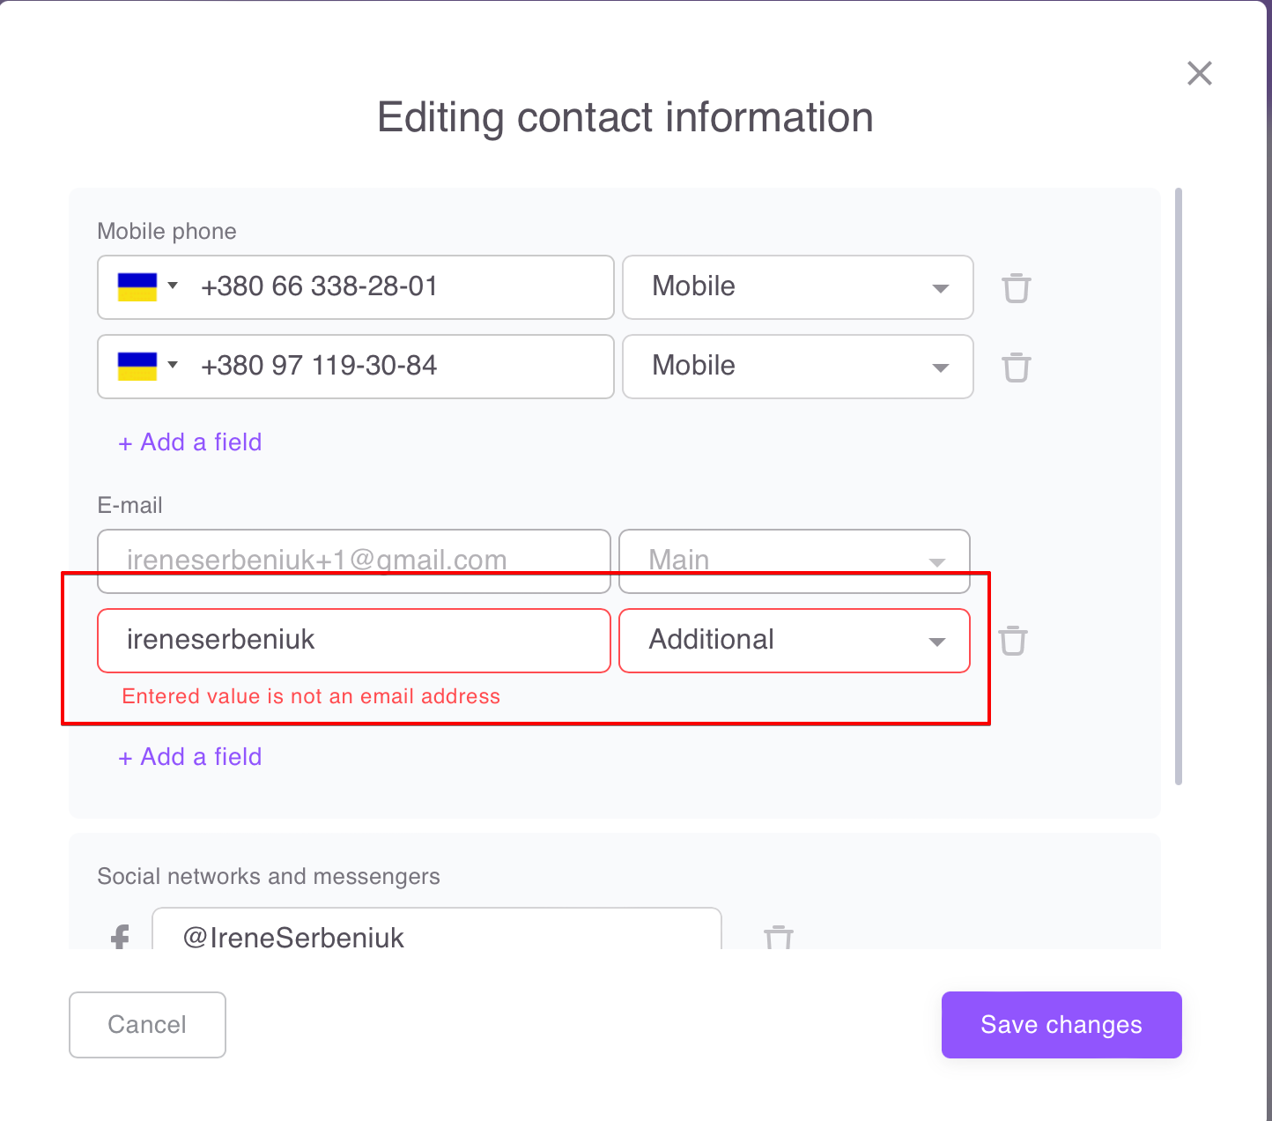Open country flag selector for second phone
The height and width of the screenshot is (1121, 1272).
click(x=147, y=367)
